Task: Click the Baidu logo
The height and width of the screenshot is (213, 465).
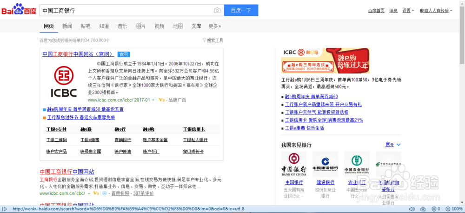Action: pyautogui.click(x=19, y=9)
